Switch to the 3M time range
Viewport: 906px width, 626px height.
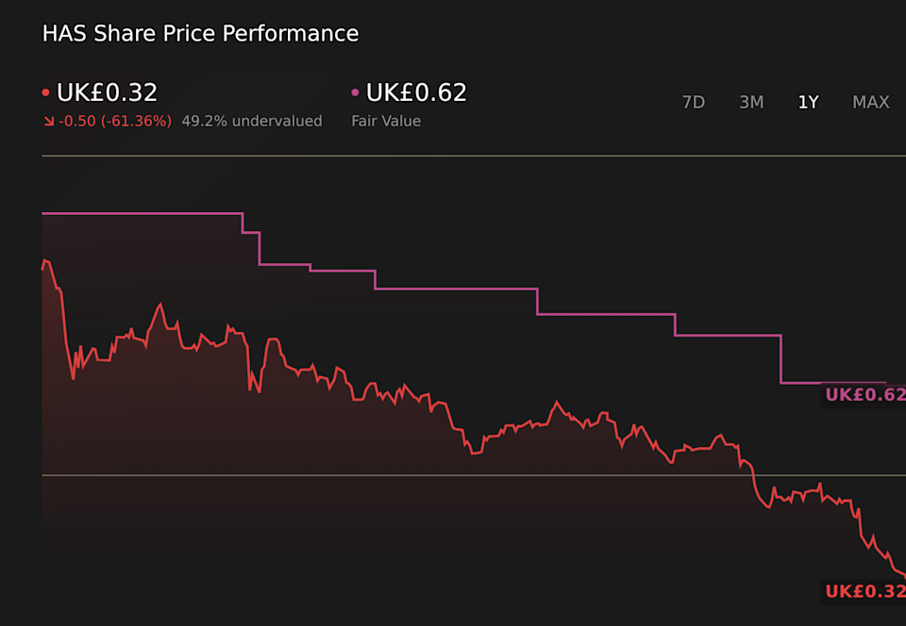(x=751, y=103)
